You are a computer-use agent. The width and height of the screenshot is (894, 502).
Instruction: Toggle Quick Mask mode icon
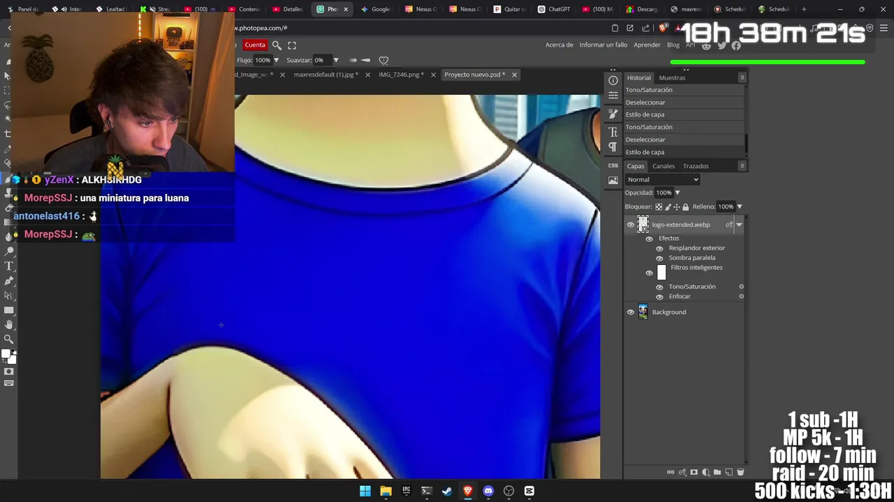click(x=9, y=372)
